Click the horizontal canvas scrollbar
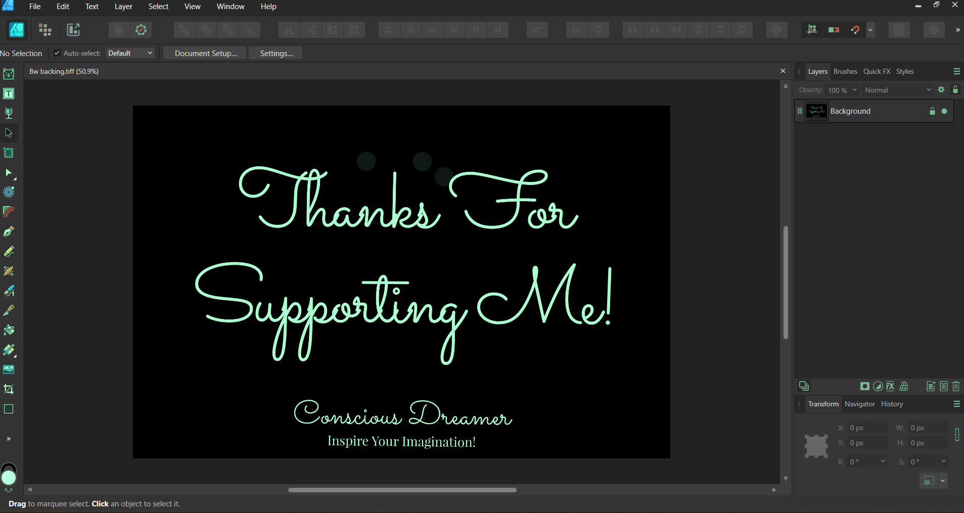The height and width of the screenshot is (513, 964). [x=402, y=490]
